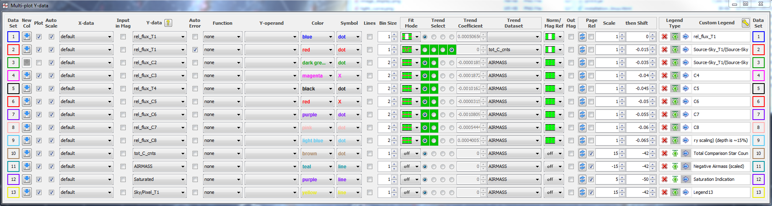Open Fit Mode dropdown in row 1
Image resolution: width=772 pixels, height=206 pixels.
point(410,36)
